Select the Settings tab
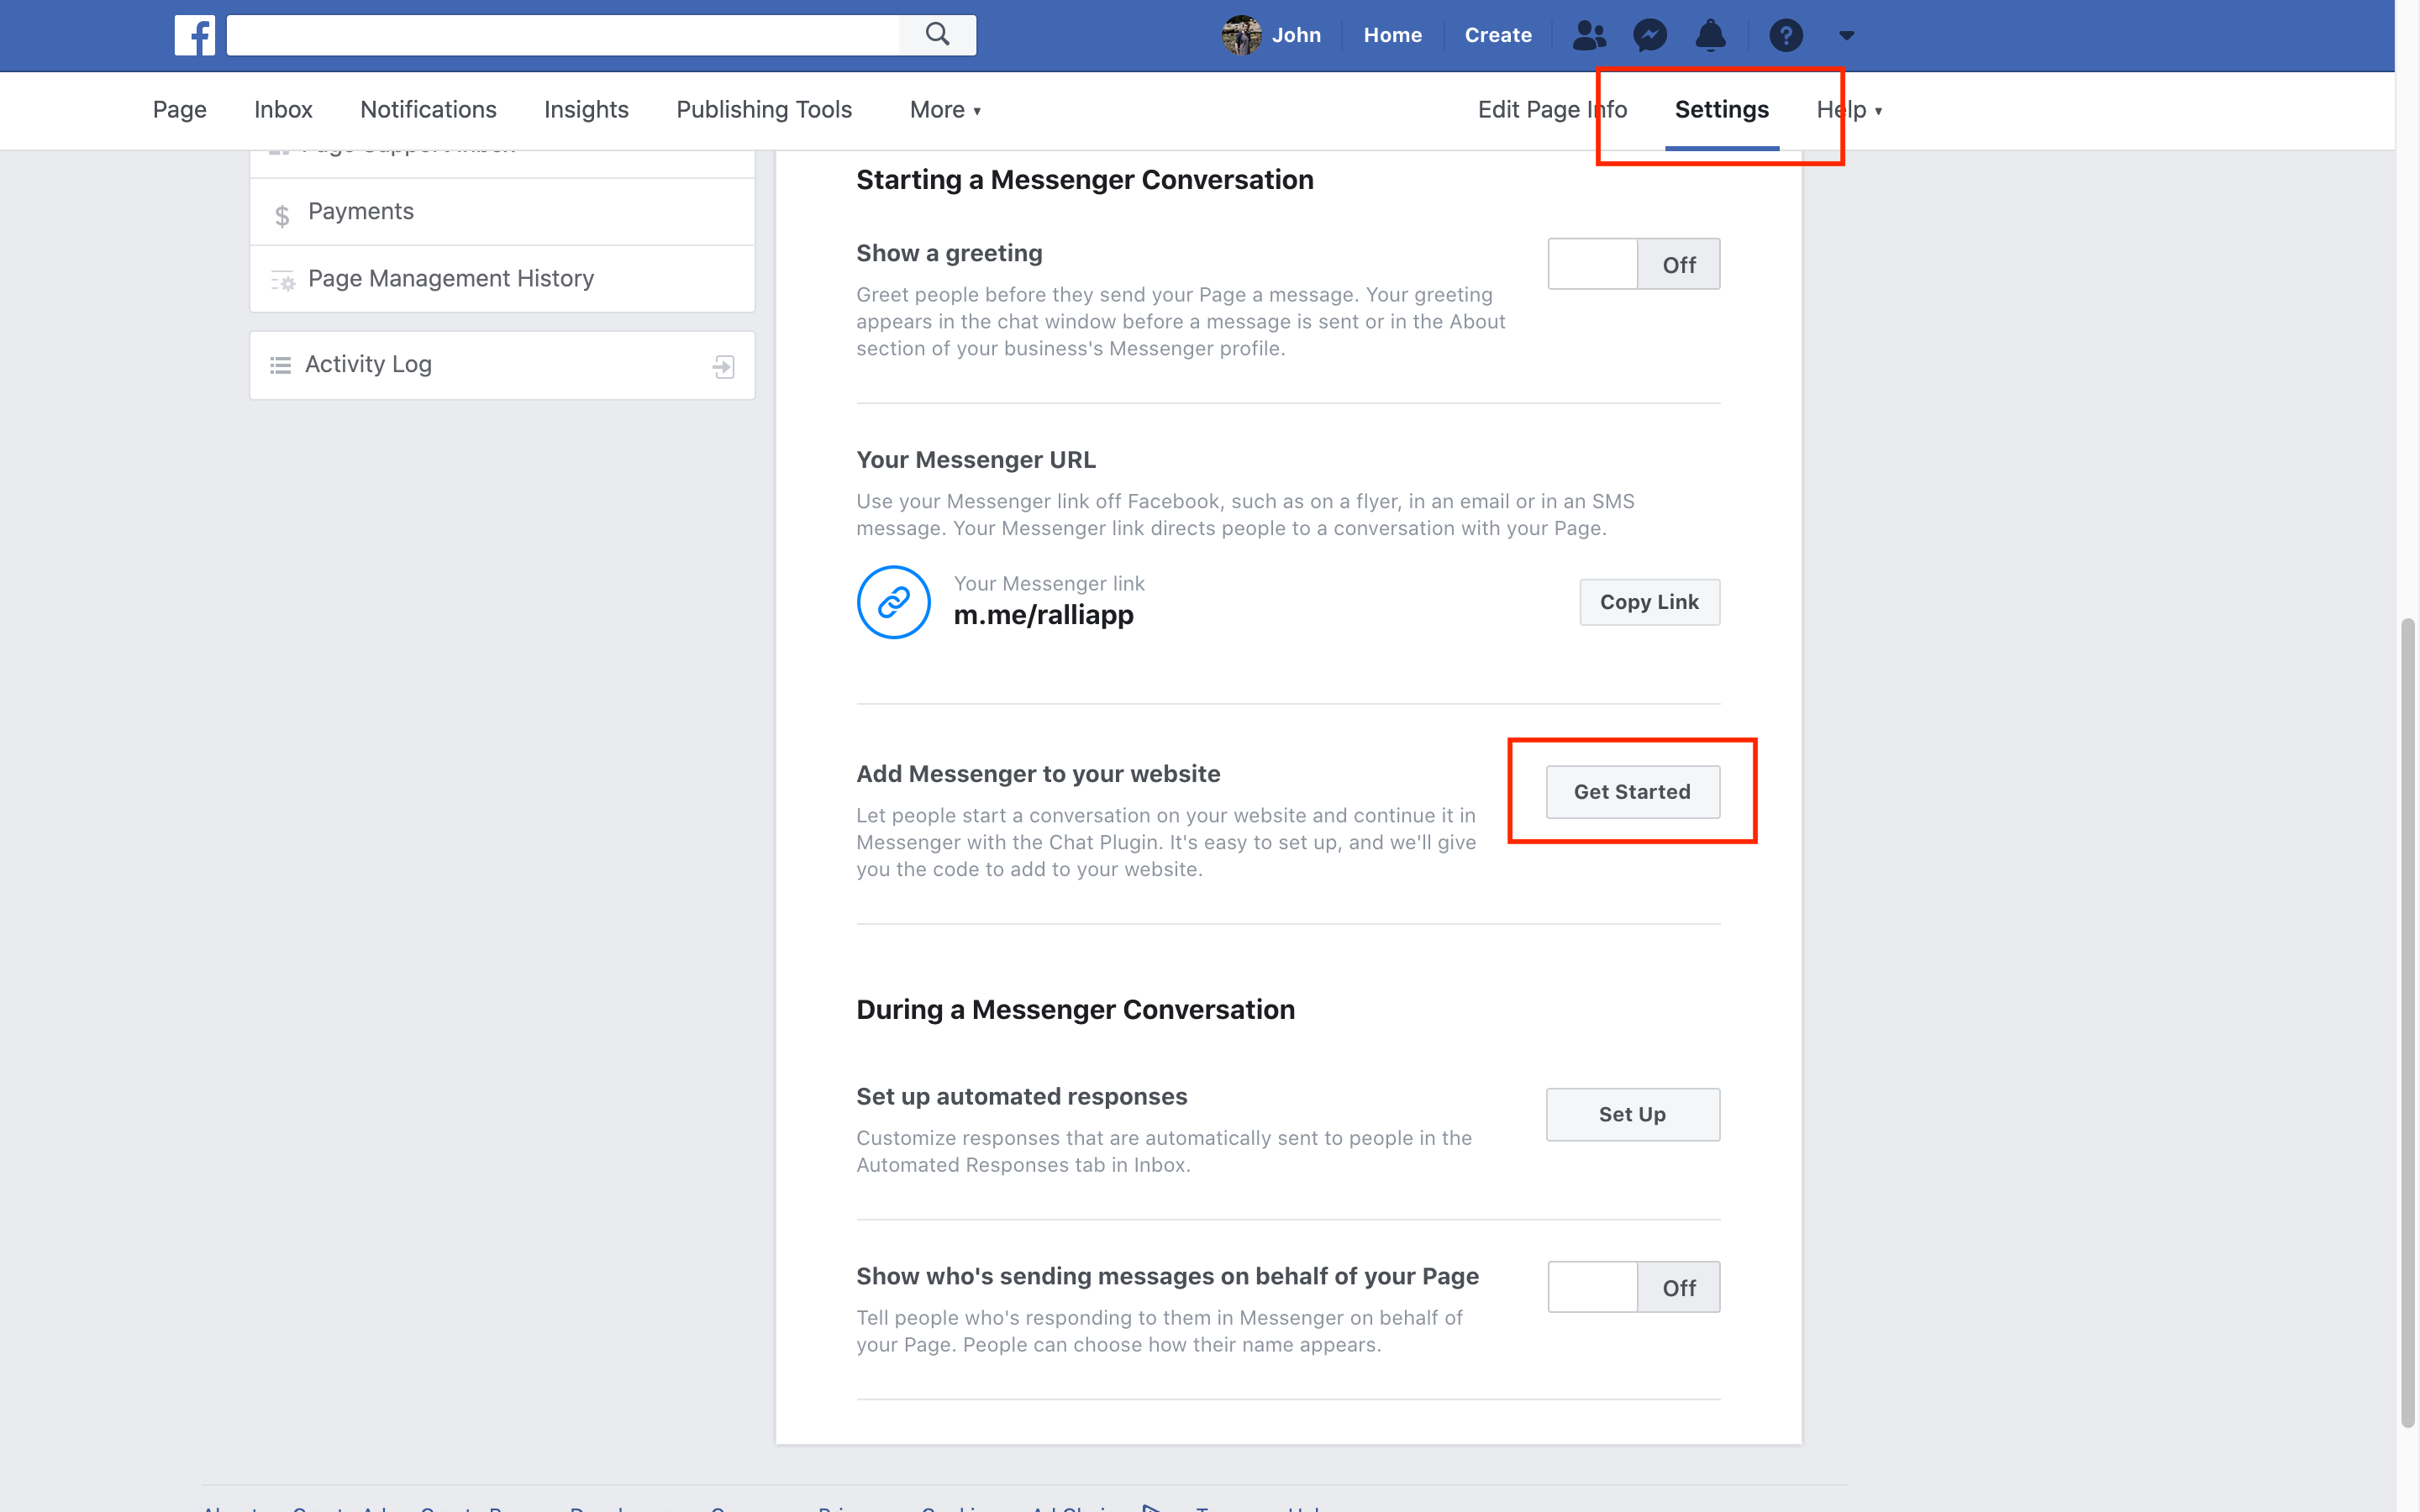This screenshot has height=1512, width=2420. pyautogui.click(x=1722, y=108)
